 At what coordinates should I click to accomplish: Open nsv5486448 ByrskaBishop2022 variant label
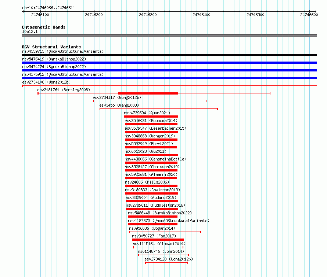pos(160,213)
